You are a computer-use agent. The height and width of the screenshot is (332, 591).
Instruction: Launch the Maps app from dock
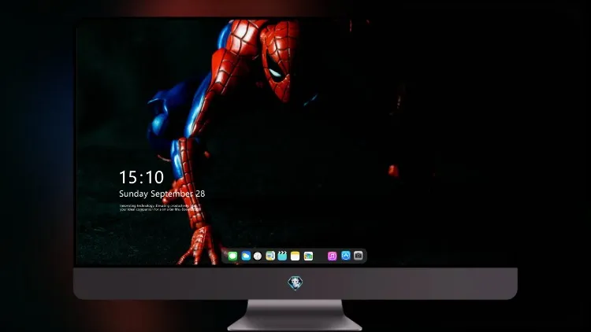[x=270, y=256]
